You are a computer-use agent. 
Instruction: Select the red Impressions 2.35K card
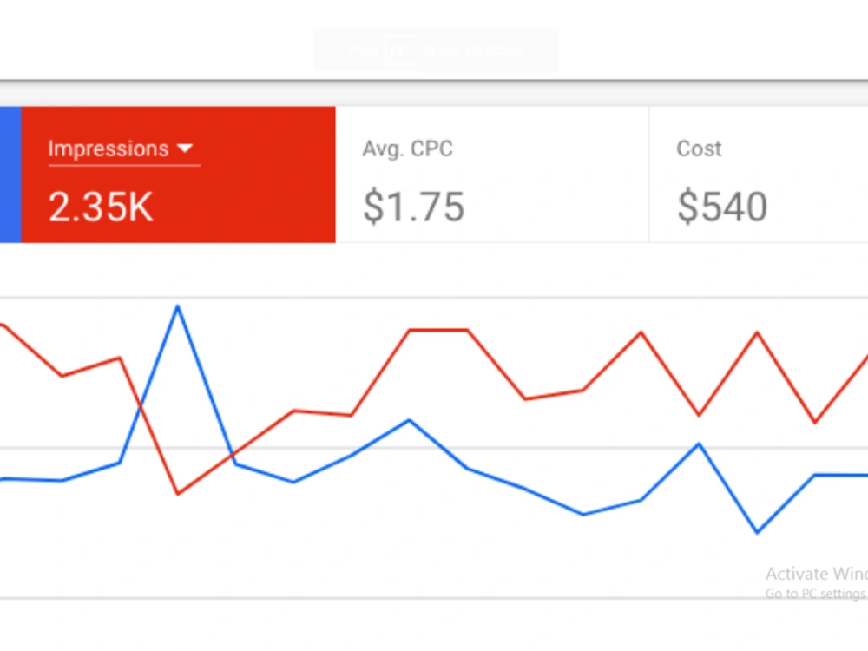pos(178,174)
